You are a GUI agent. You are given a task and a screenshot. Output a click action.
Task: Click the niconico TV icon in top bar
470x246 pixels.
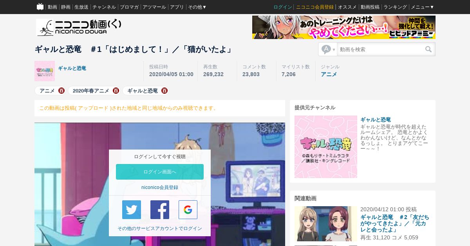pyautogui.click(x=40, y=7)
